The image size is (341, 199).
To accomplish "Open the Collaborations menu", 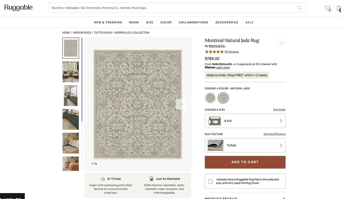I will coord(194,22).
